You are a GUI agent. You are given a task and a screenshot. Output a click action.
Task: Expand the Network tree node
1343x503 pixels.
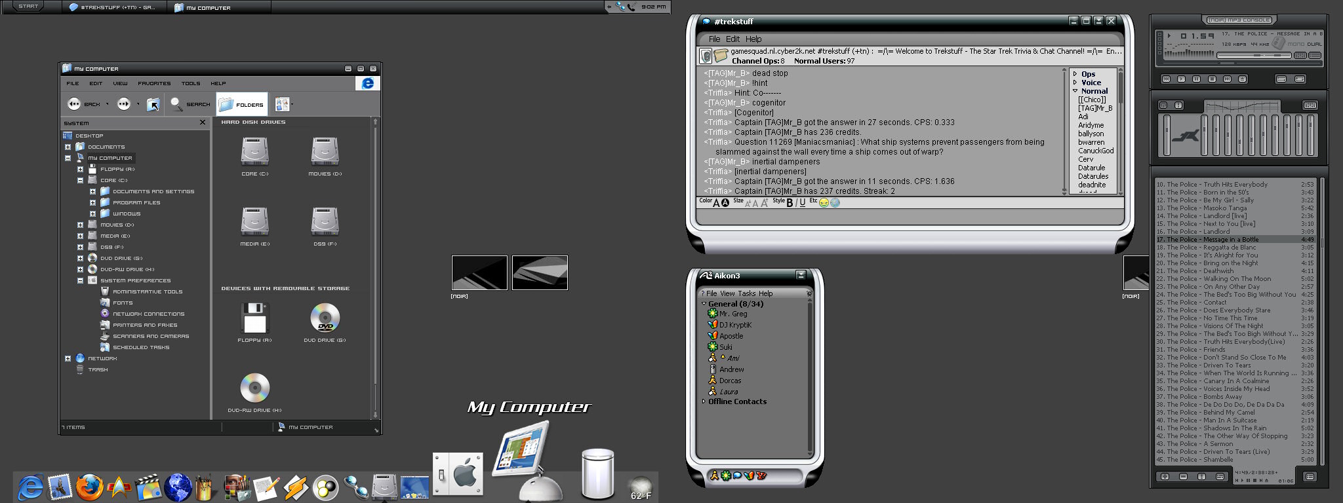(68, 358)
